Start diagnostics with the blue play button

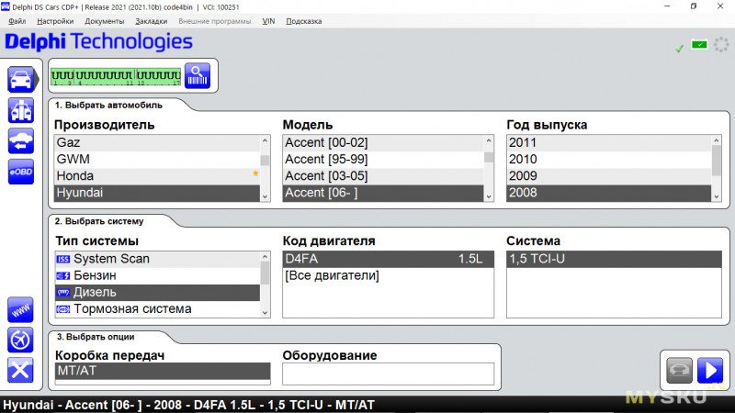coord(710,371)
